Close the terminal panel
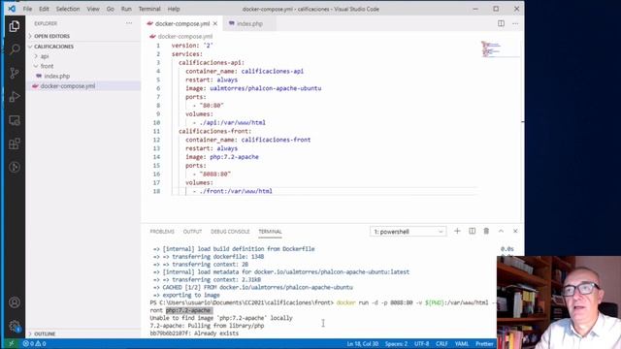 pyautogui.click(x=515, y=231)
